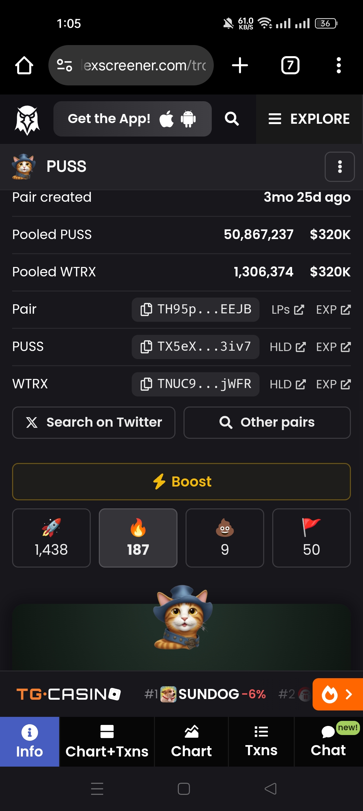Expand trending list via orange flame arrow
The height and width of the screenshot is (811, 363).
coord(337,694)
